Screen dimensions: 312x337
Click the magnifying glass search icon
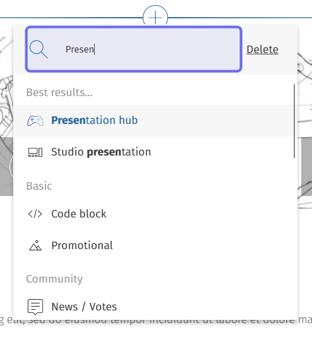click(39, 49)
